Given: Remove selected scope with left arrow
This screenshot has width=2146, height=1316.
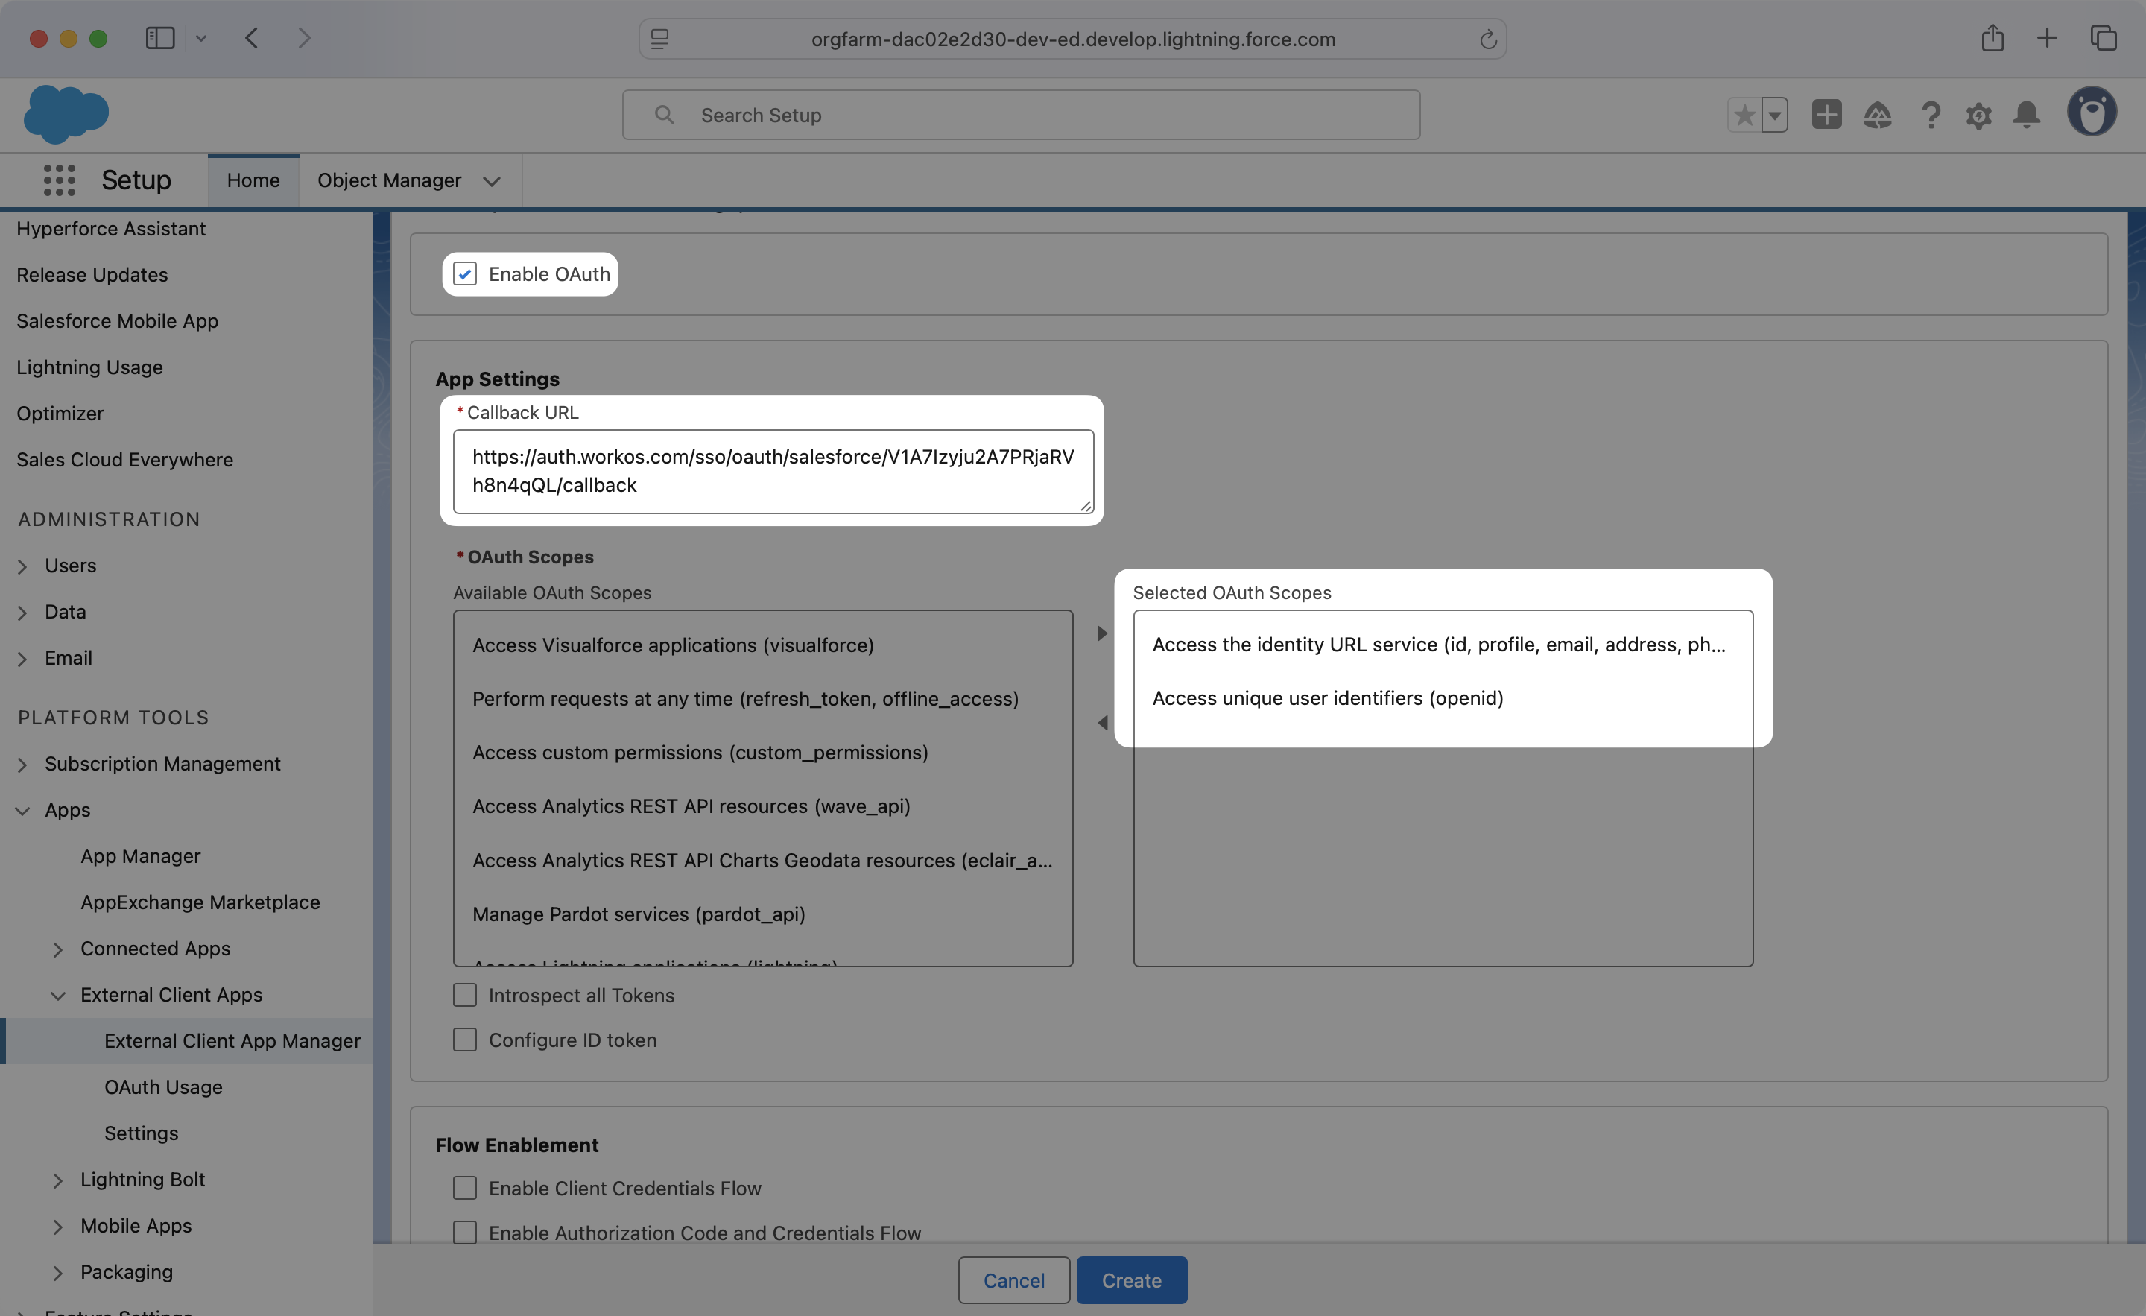Looking at the screenshot, I should point(1102,723).
